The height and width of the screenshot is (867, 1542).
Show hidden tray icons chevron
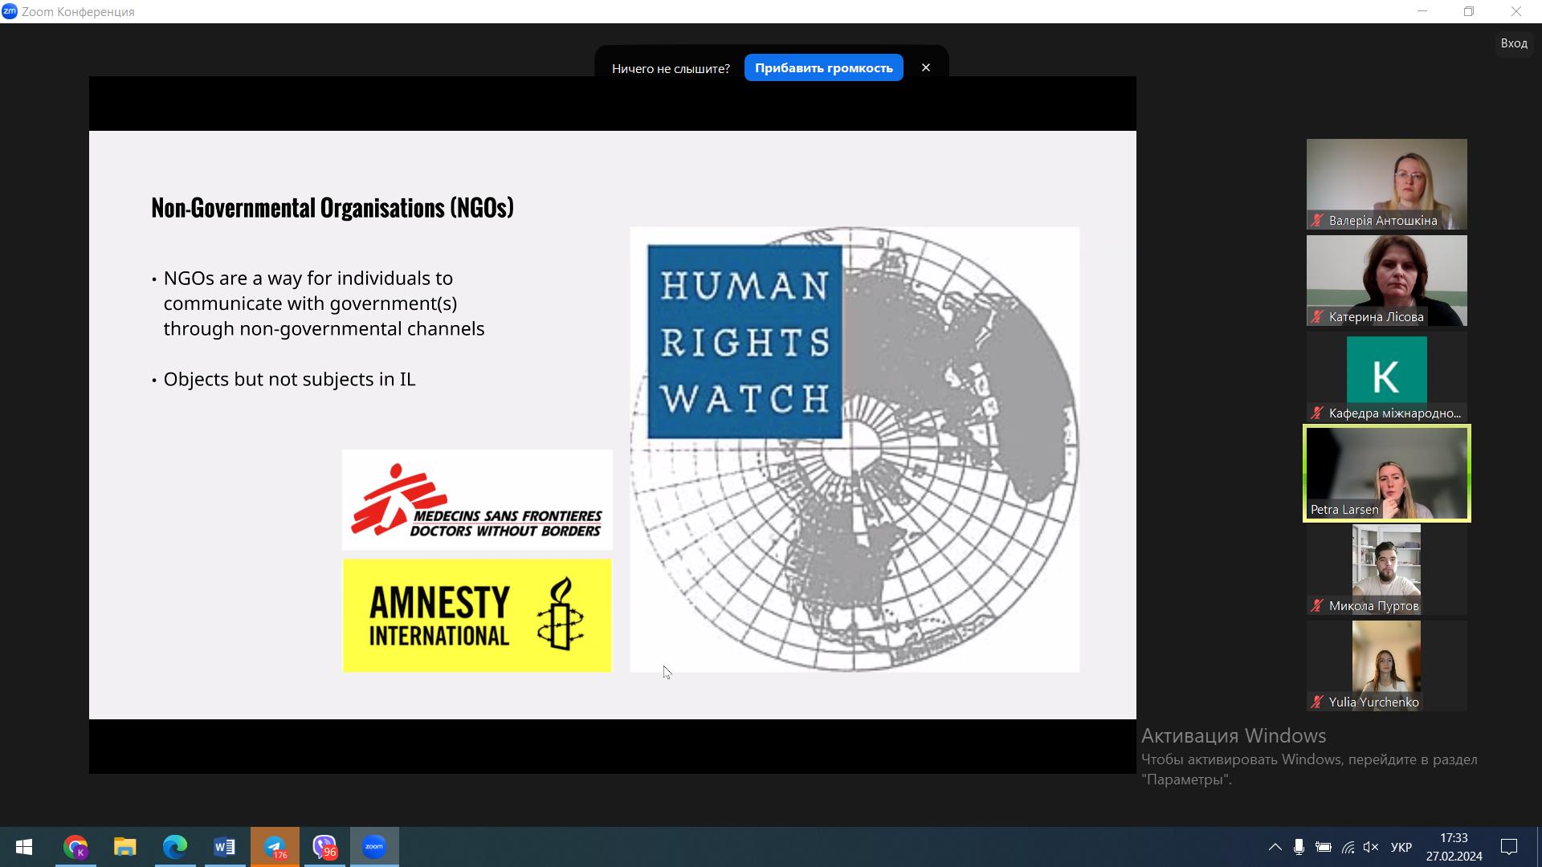pyautogui.click(x=1275, y=847)
